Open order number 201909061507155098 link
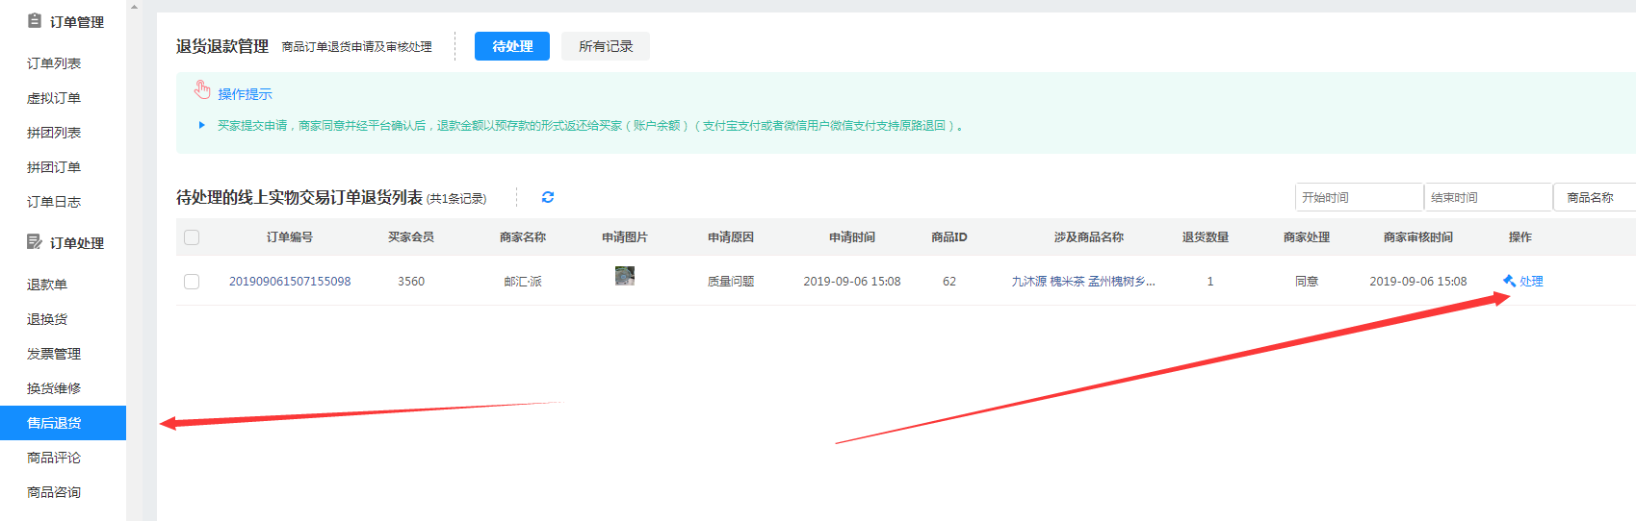Image resolution: width=1636 pixels, height=521 pixels. coord(290,282)
